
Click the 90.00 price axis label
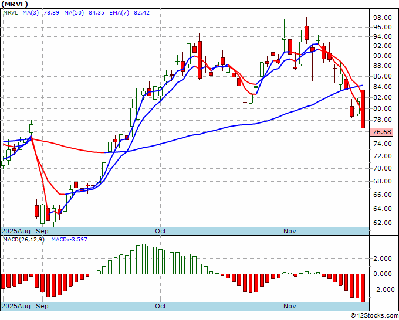coord(382,56)
